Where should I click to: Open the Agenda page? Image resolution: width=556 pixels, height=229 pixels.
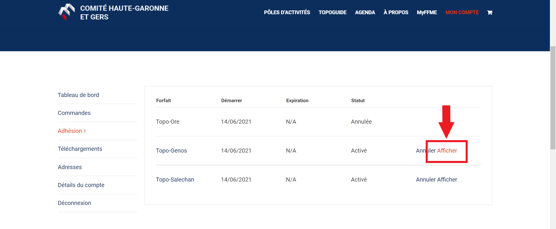coord(365,12)
